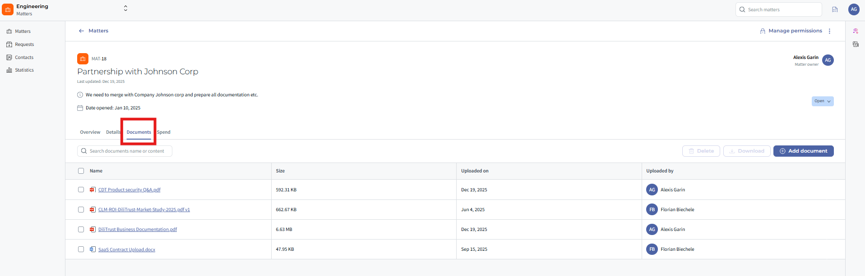Check the SaaS Contract Upload.docx row
This screenshot has height=276, width=865.
tap(81, 249)
